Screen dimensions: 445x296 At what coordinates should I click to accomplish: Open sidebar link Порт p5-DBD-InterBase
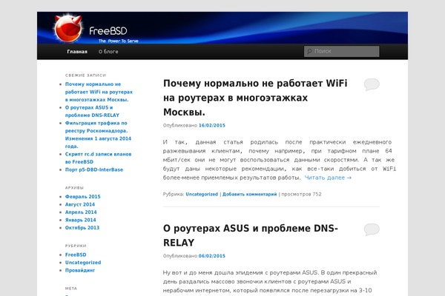point(94,169)
